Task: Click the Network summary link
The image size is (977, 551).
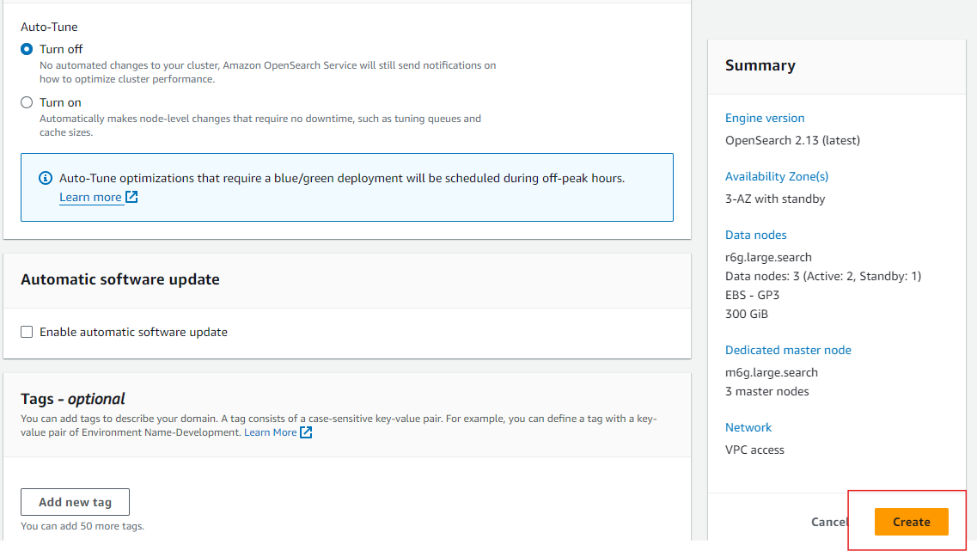Action: [x=748, y=427]
